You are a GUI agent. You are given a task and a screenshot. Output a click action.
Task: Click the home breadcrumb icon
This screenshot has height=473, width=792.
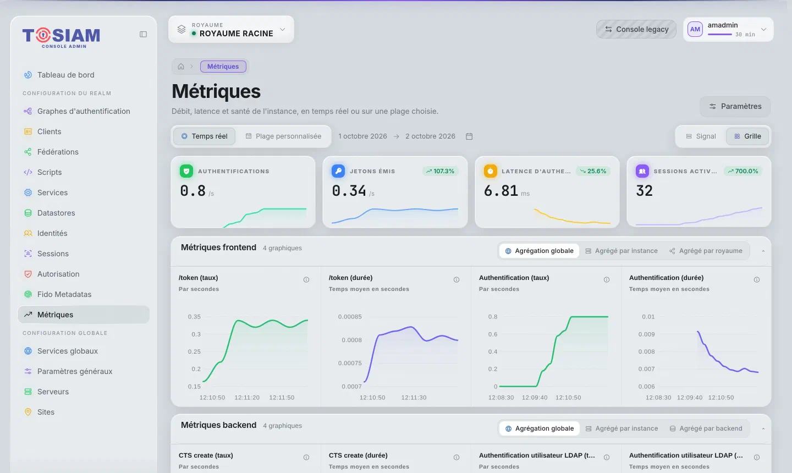tap(181, 67)
